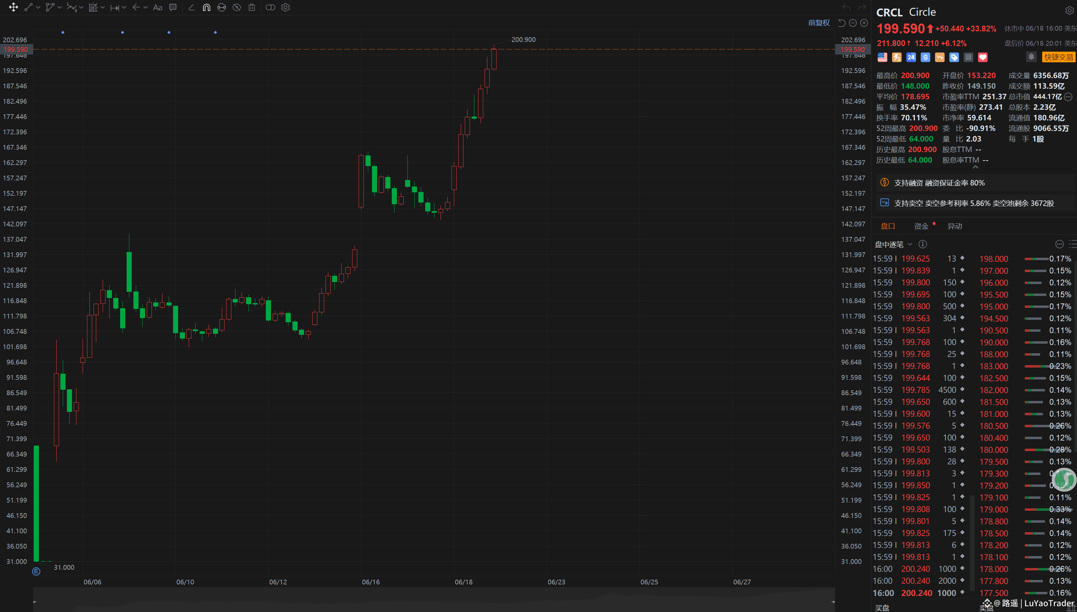Click the blue dollar sign icon
1077x612 pixels.
click(925, 57)
